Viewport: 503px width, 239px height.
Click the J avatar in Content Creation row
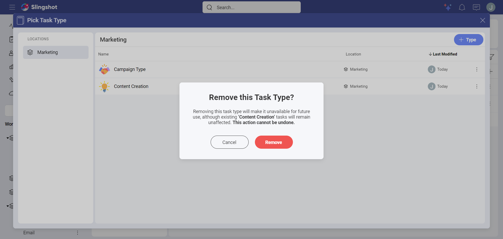click(x=431, y=86)
